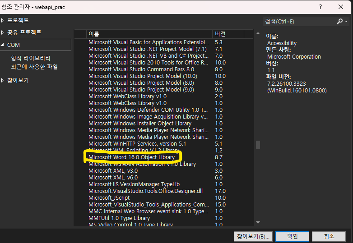The width and height of the screenshot is (353, 243).
Task: Sort list by 버전 column header
Action: pyautogui.click(x=228, y=34)
